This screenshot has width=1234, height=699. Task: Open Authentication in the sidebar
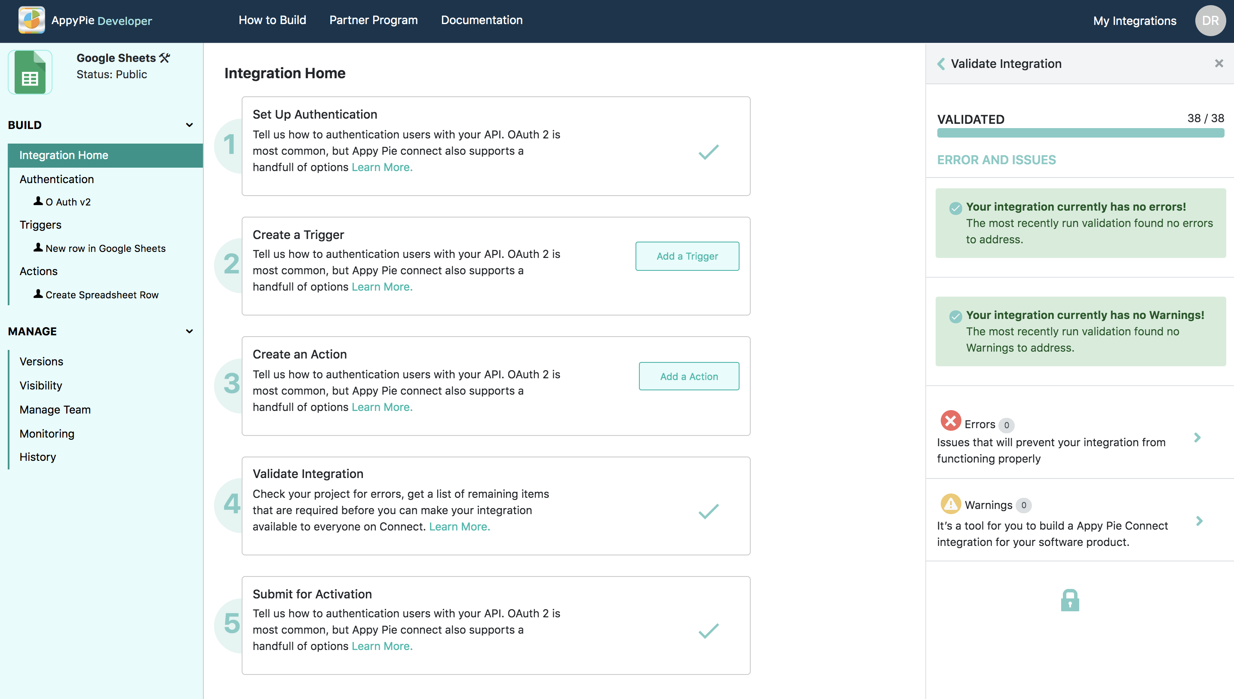pyautogui.click(x=57, y=179)
